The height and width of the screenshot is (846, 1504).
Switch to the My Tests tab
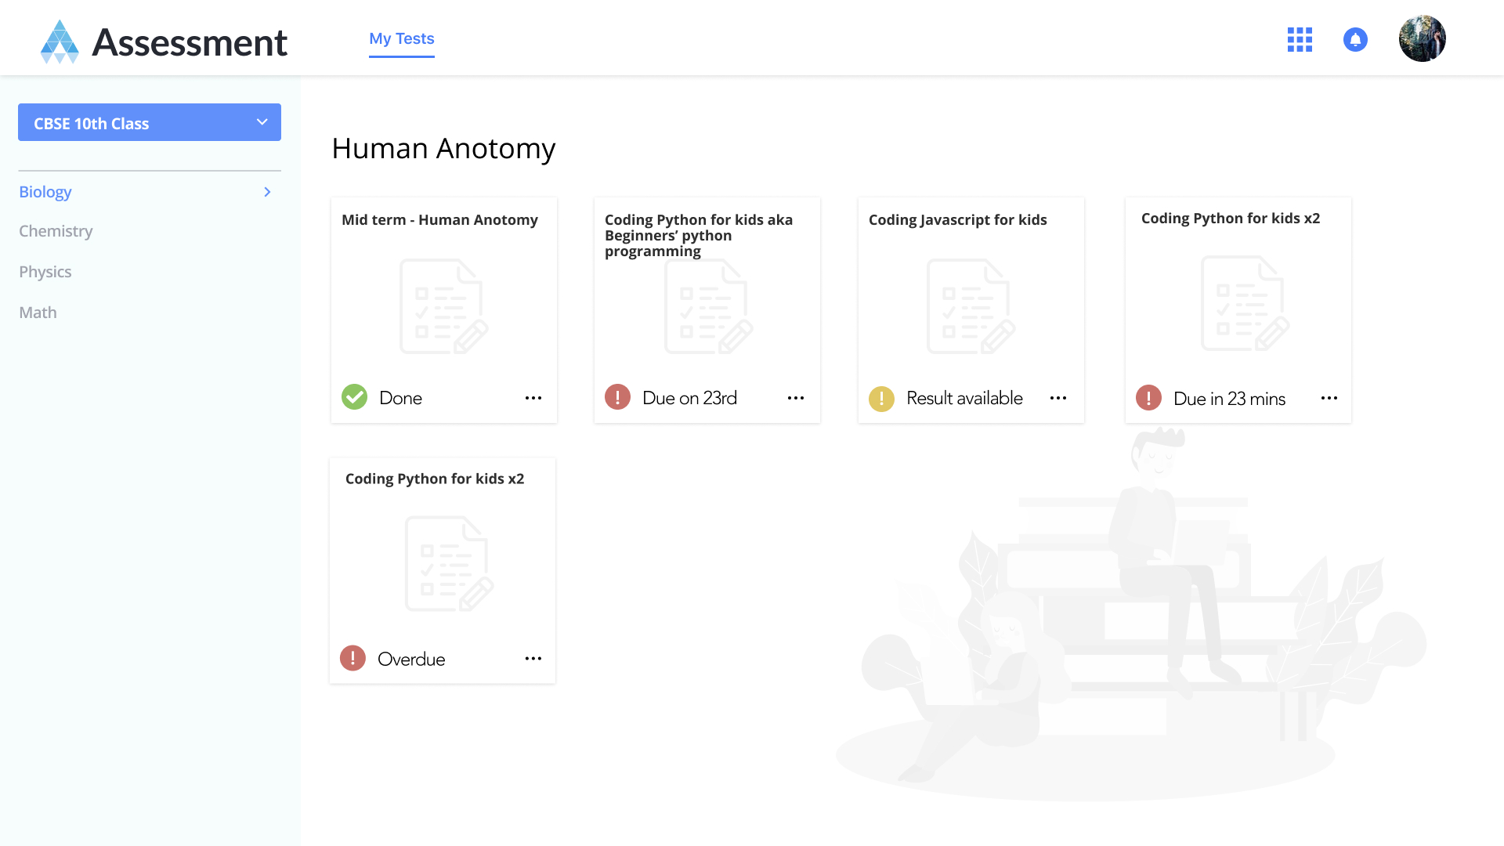tap(401, 38)
